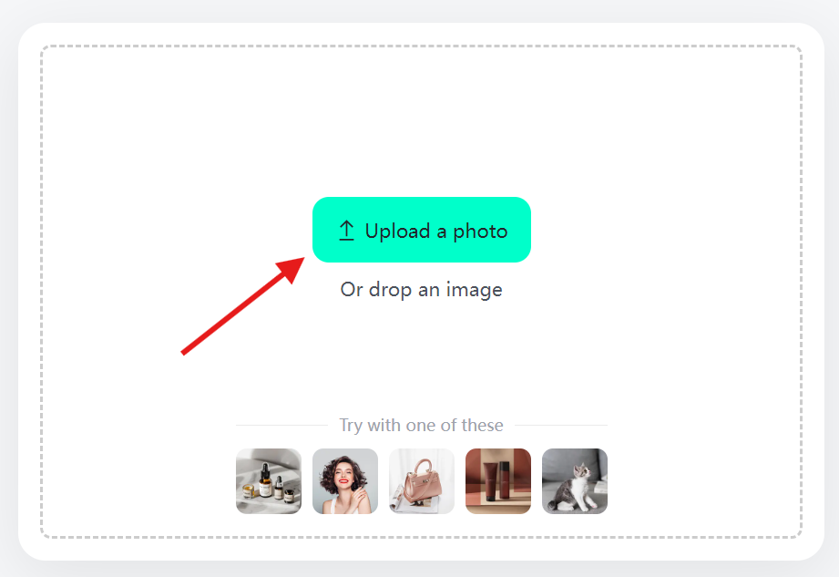Select the skincare serum bottles sample image

(269, 481)
